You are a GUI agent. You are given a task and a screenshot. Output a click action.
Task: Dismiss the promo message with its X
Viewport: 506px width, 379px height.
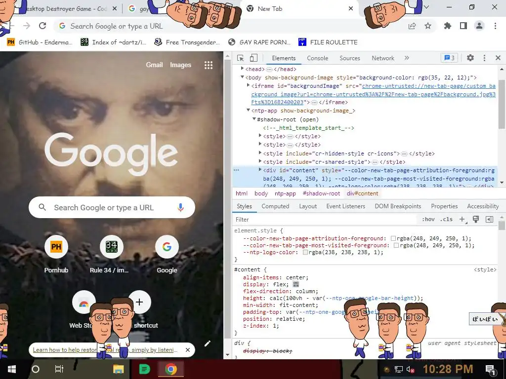[188, 350]
